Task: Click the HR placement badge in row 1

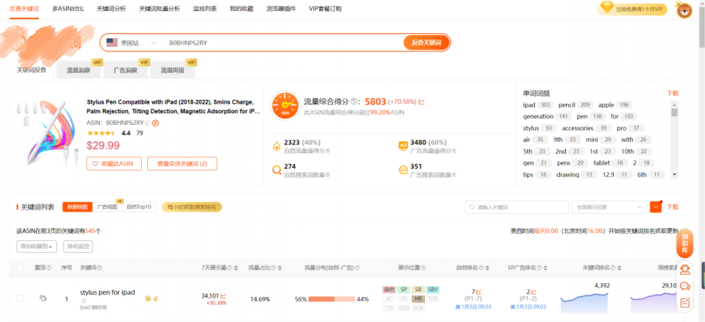Action: [417, 298]
